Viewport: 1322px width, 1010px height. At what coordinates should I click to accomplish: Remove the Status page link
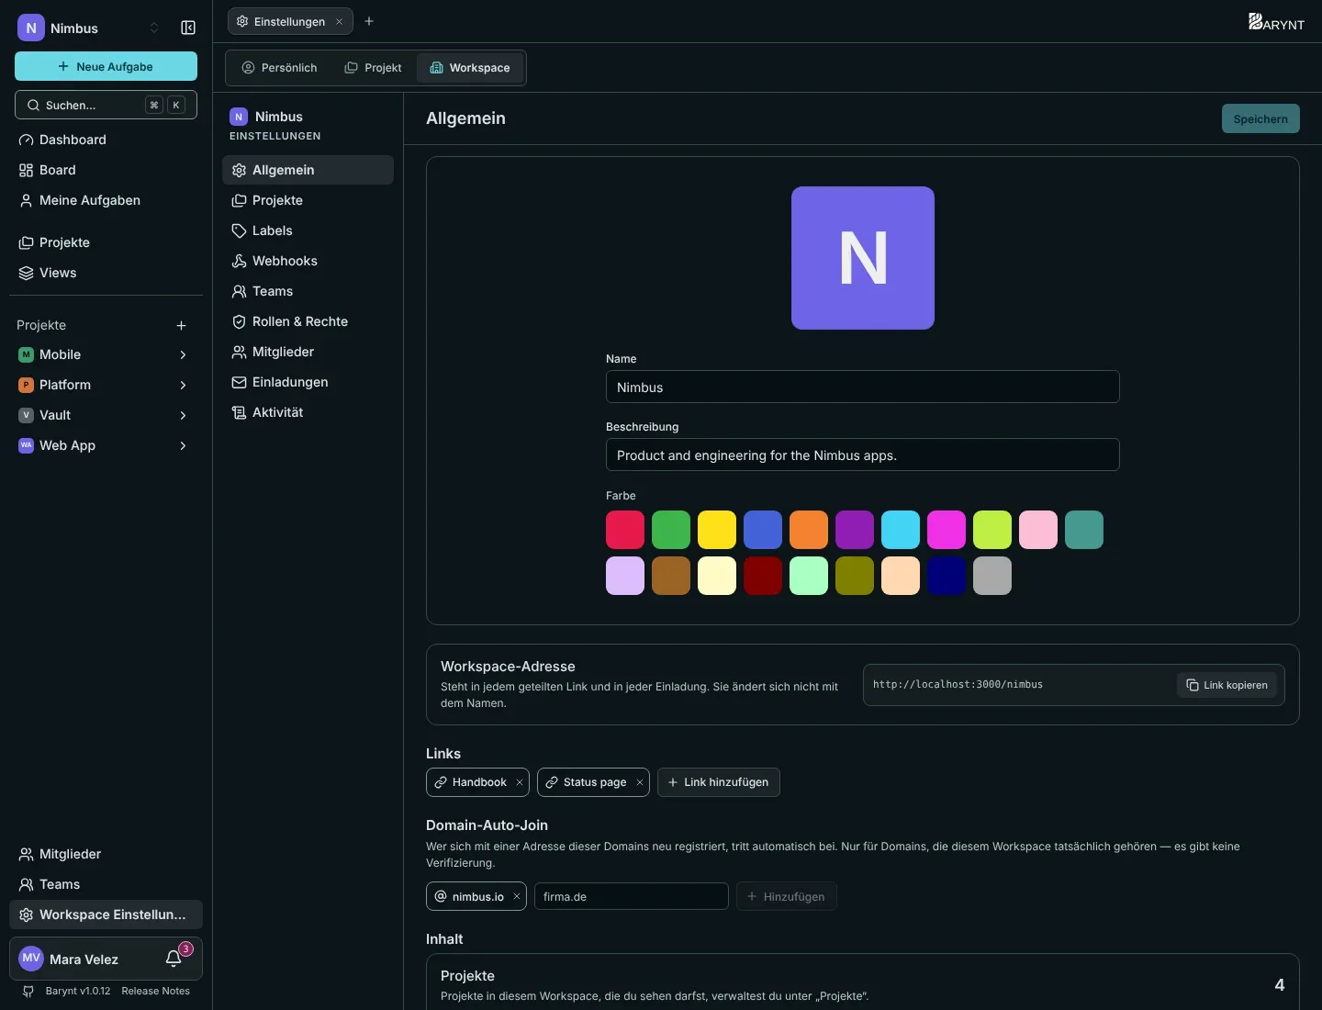click(640, 782)
